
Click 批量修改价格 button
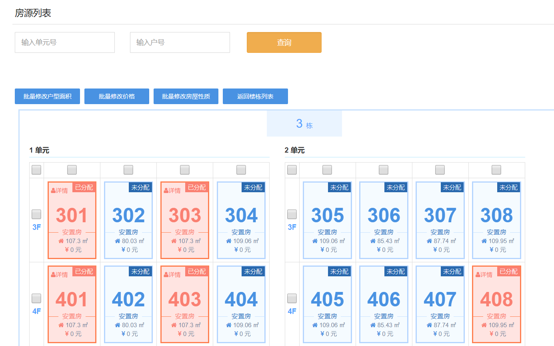pos(117,97)
